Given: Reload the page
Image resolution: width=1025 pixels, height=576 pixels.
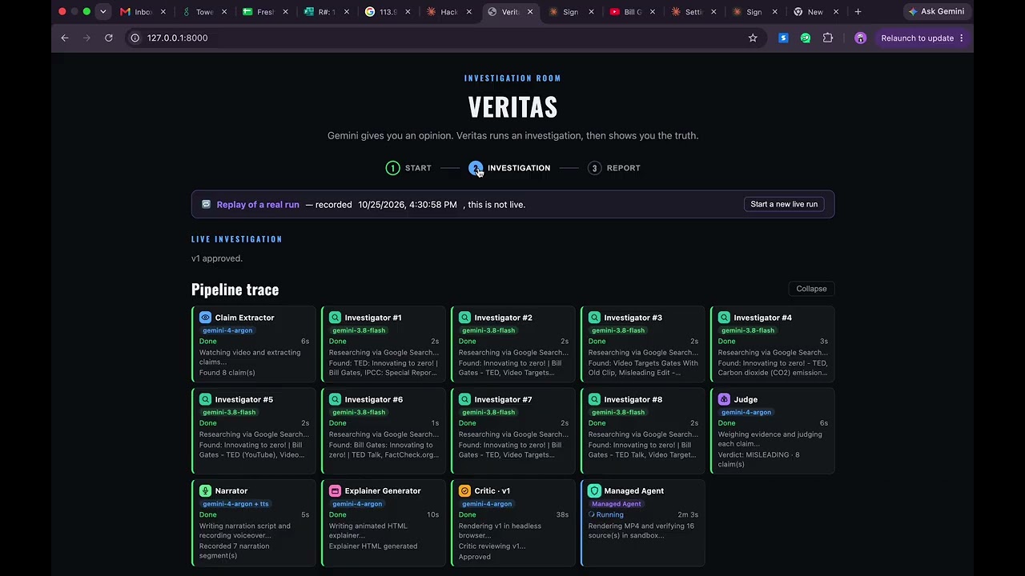Looking at the screenshot, I should 108,38.
